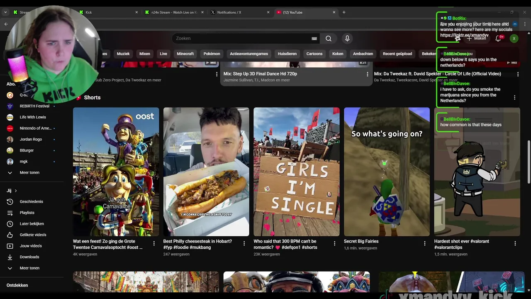
Task: Open options menu for Hardest shot ever short
Action: coord(515,243)
